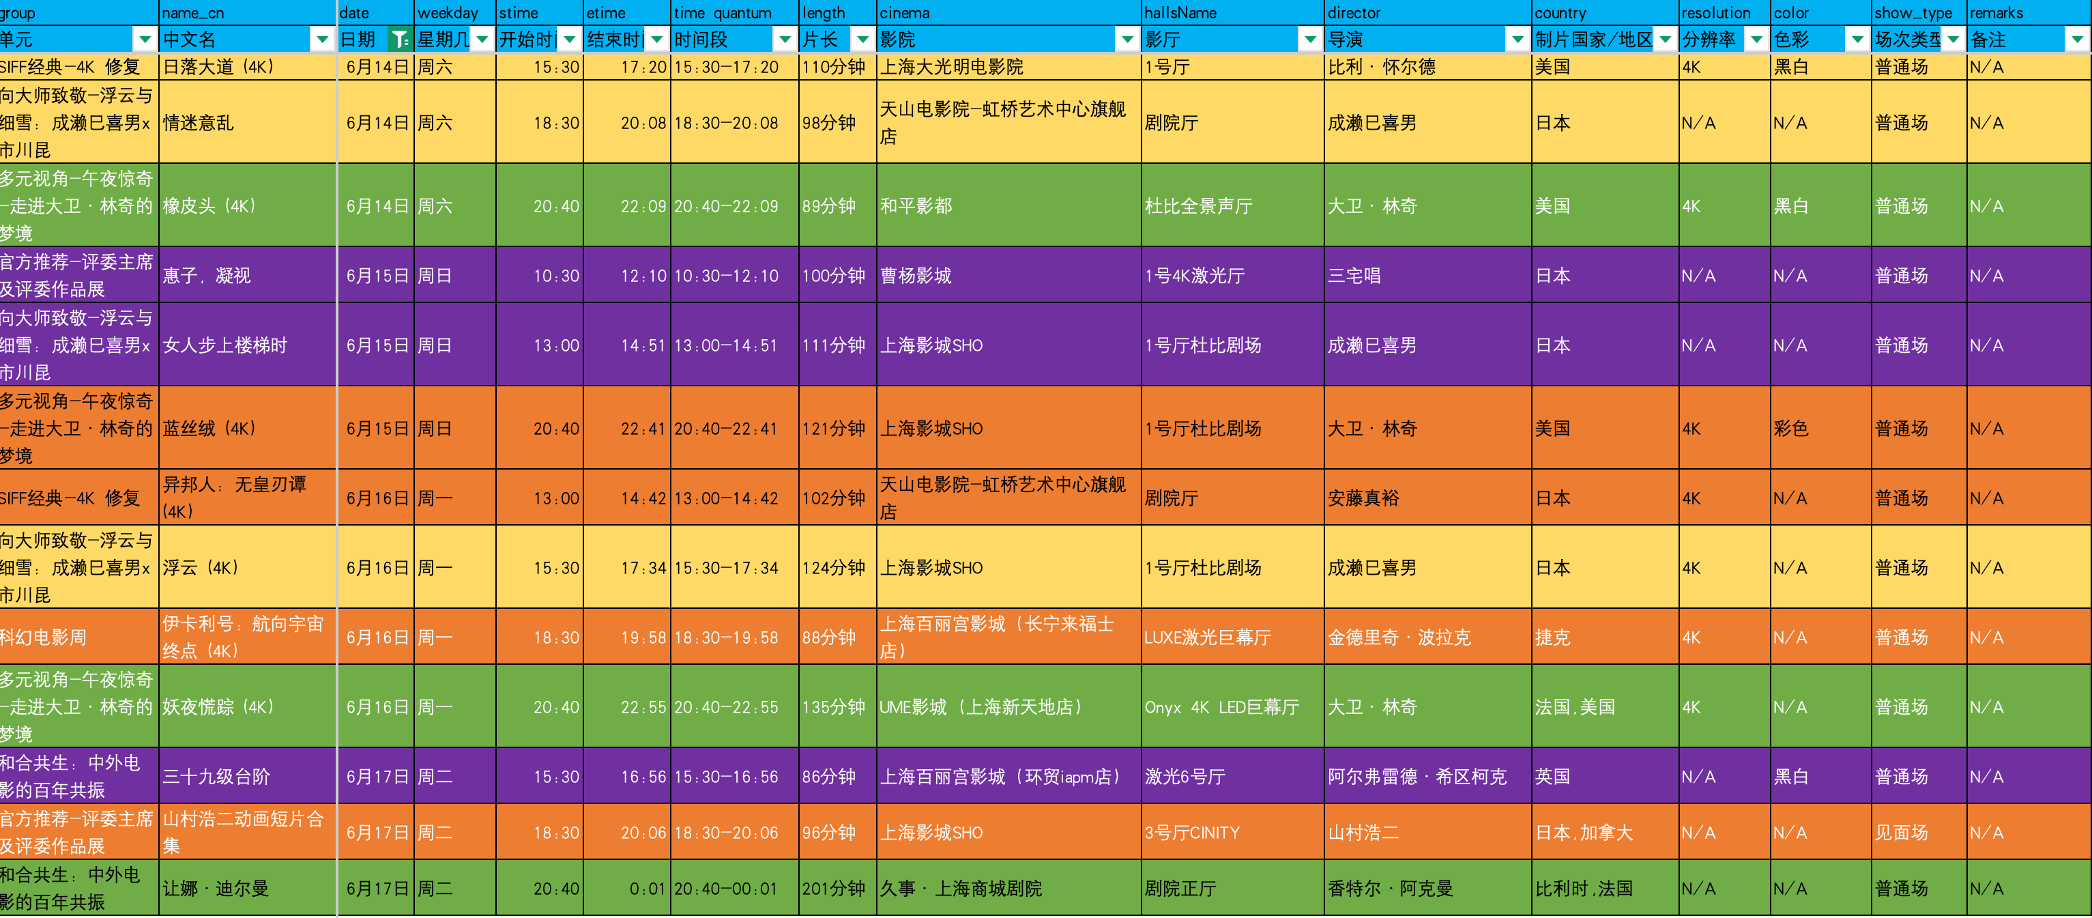Select cell '浮云（4K）'
Screen dimensions: 2092x918
248,567
